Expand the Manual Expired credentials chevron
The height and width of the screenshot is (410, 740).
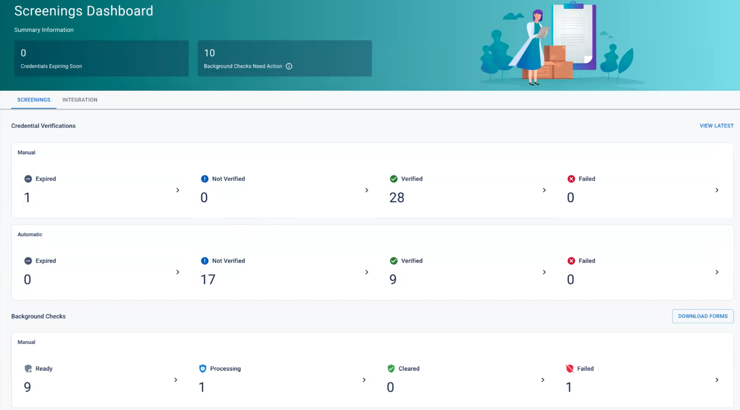point(177,190)
